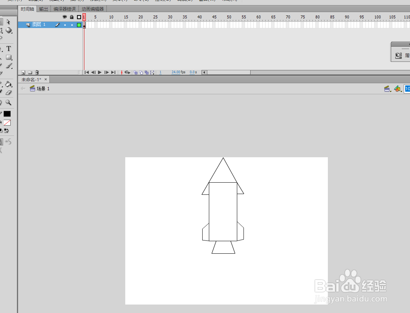Insert a new layer via timeline icon
The width and height of the screenshot is (410, 313).
[23, 72]
